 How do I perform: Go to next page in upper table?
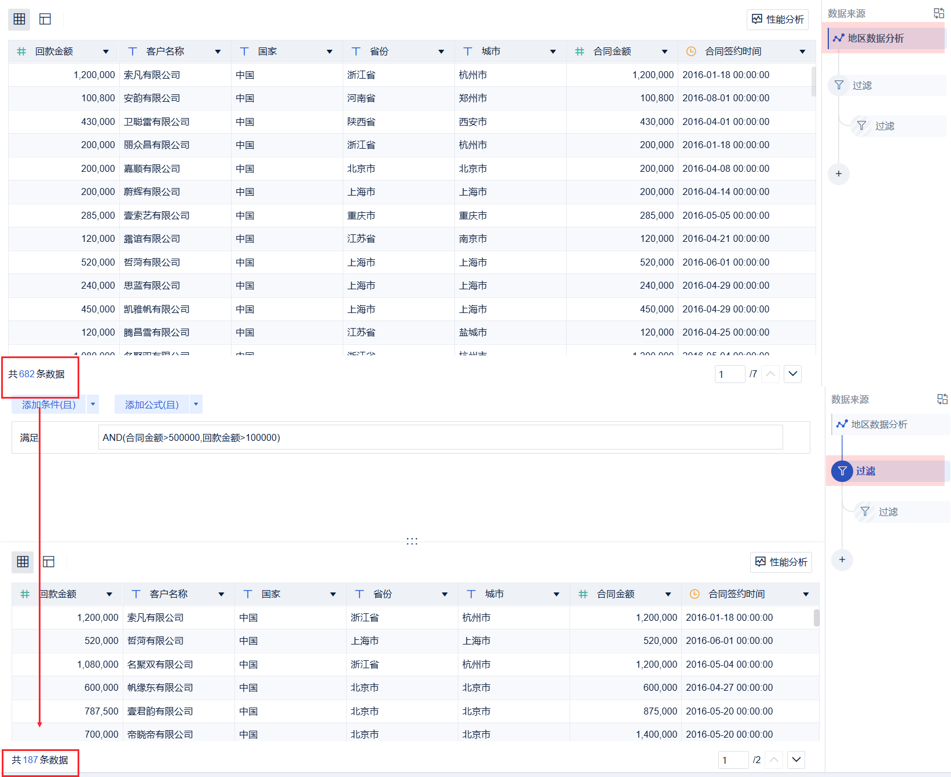click(x=793, y=374)
